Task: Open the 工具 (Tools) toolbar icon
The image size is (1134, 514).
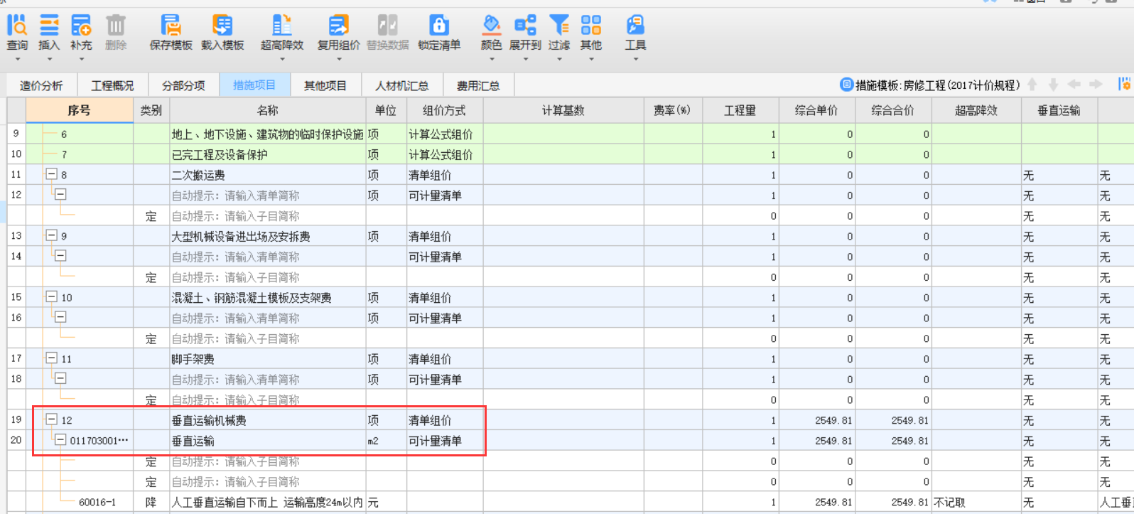Action: point(635,33)
